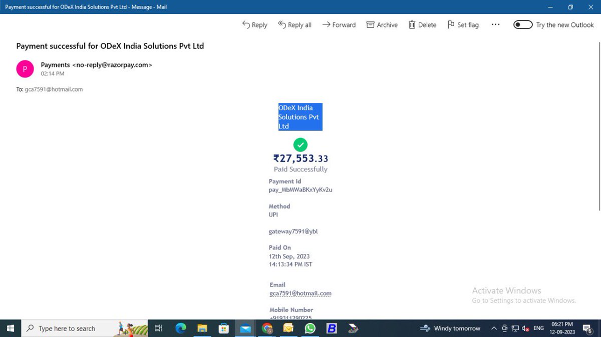Open the scanner app in the taskbar
The height and width of the screenshot is (337, 601).
pyautogui.click(x=353, y=328)
